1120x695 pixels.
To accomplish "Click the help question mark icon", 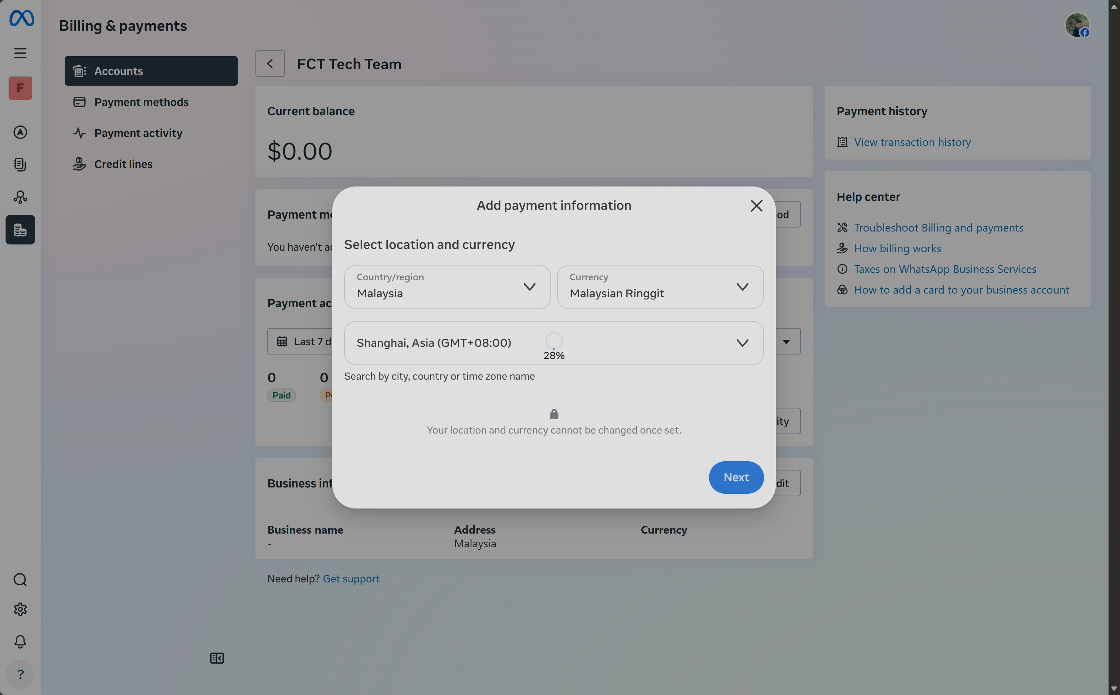I will click(20, 674).
